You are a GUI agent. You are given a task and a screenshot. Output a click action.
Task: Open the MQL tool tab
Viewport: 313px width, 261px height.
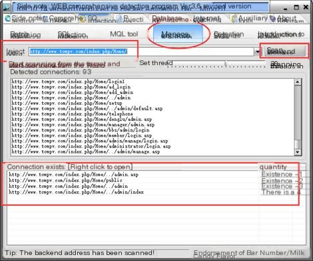pos(124,34)
